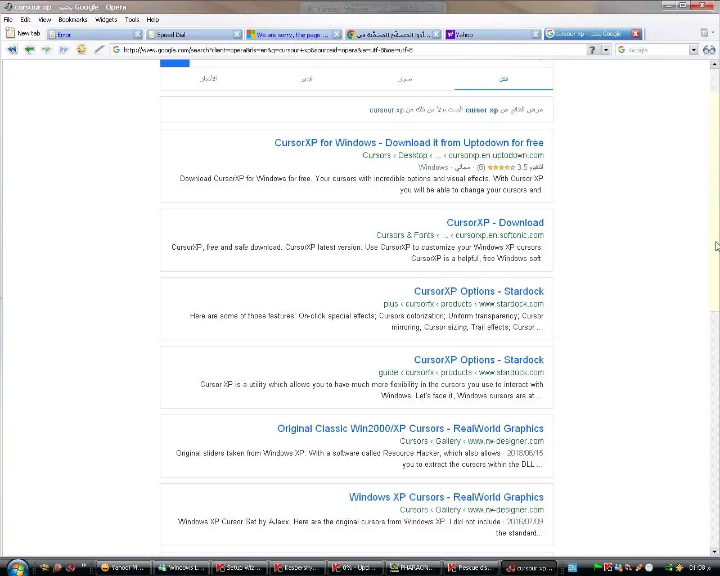The height and width of the screenshot is (576, 720).
Task: Click the vertical scrollbar down arrow
Action: point(714,552)
